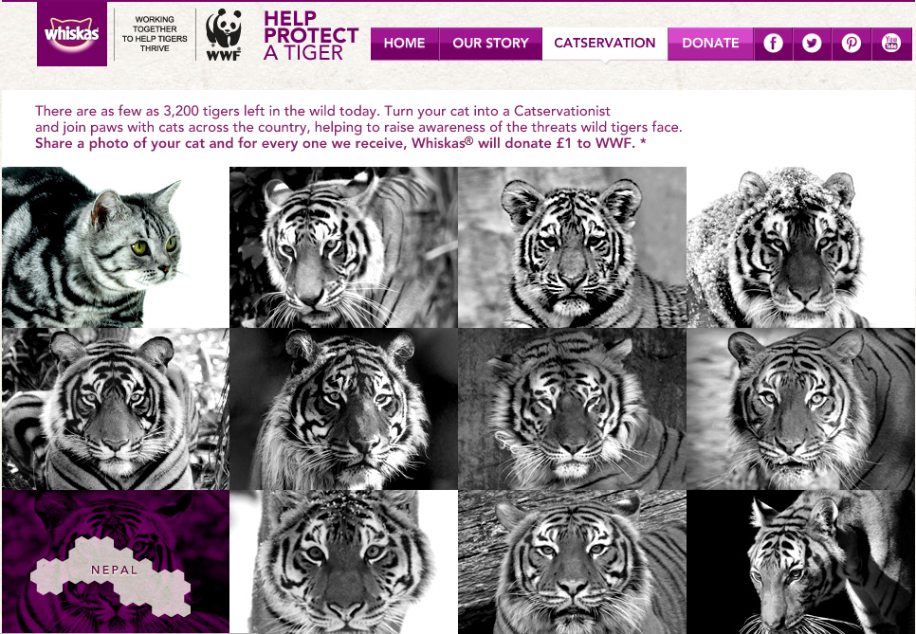Viewport: 916px width, 634px height.
Task: Click the NEPAL label on hexagon map
Action: [115, 571]
